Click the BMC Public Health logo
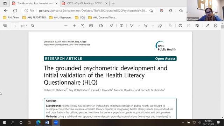 (166, 46)
